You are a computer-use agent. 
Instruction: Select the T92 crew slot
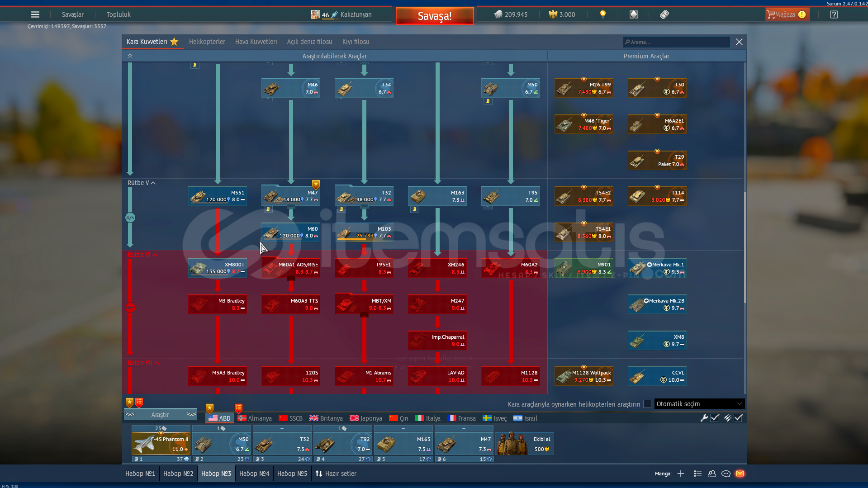(343, 443)
